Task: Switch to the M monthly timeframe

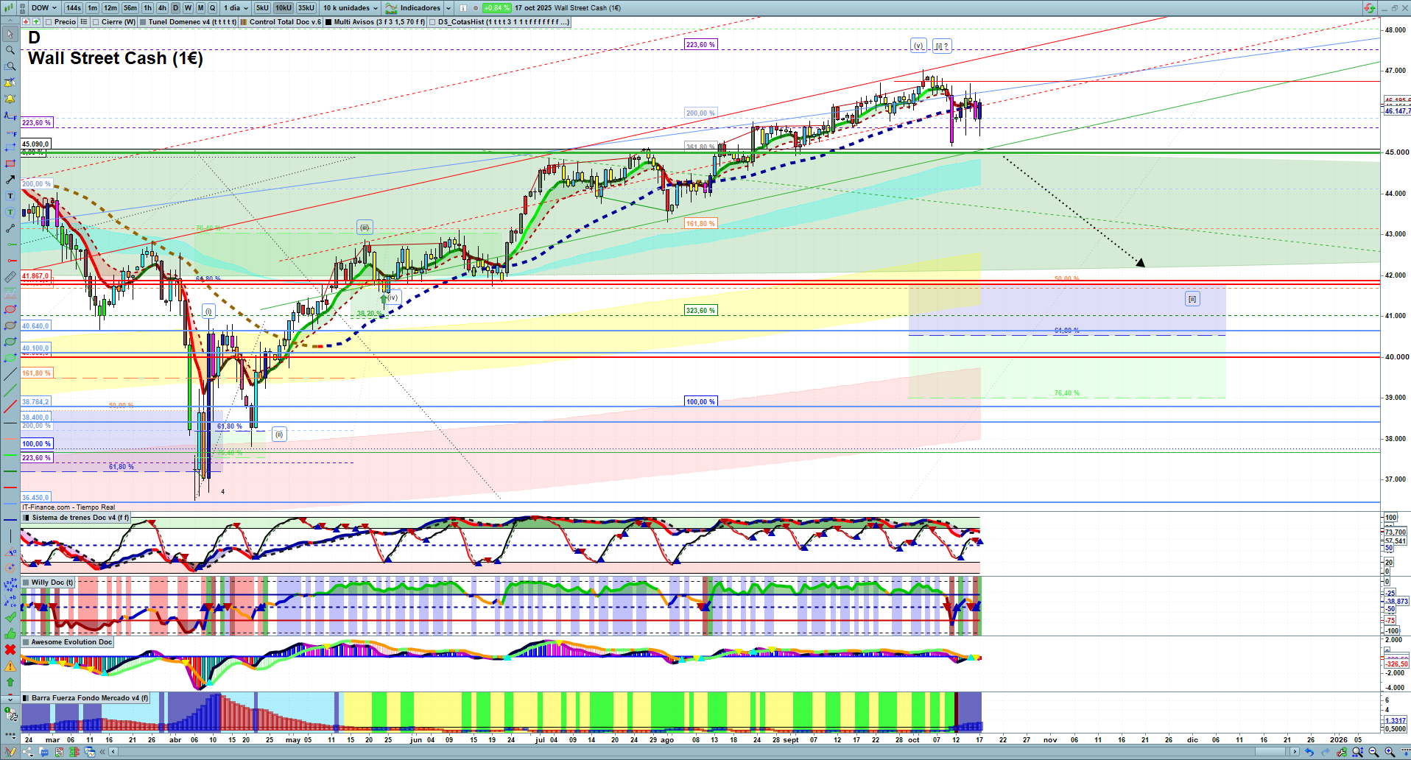Action: click(x=200, y=8)
